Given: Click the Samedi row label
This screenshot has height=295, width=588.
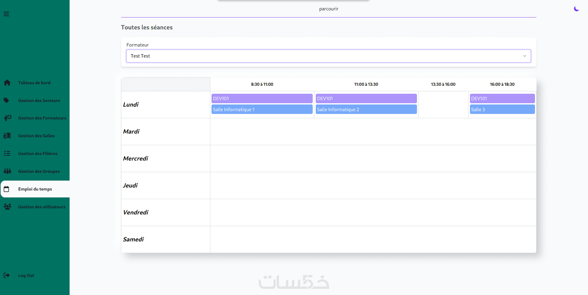Looking at the screenshot, I should click(133, 239).
